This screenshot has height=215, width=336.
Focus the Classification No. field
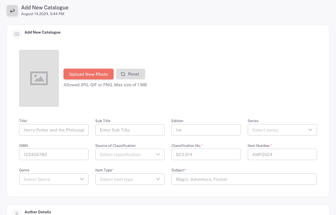(x=206, y=154)
